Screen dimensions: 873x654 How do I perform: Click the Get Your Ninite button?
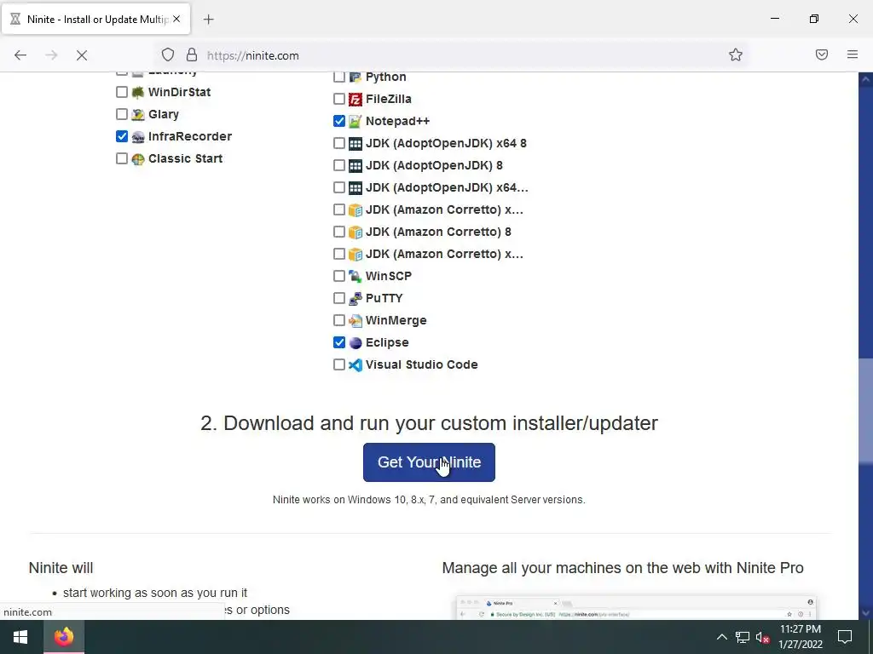point(429,462)
